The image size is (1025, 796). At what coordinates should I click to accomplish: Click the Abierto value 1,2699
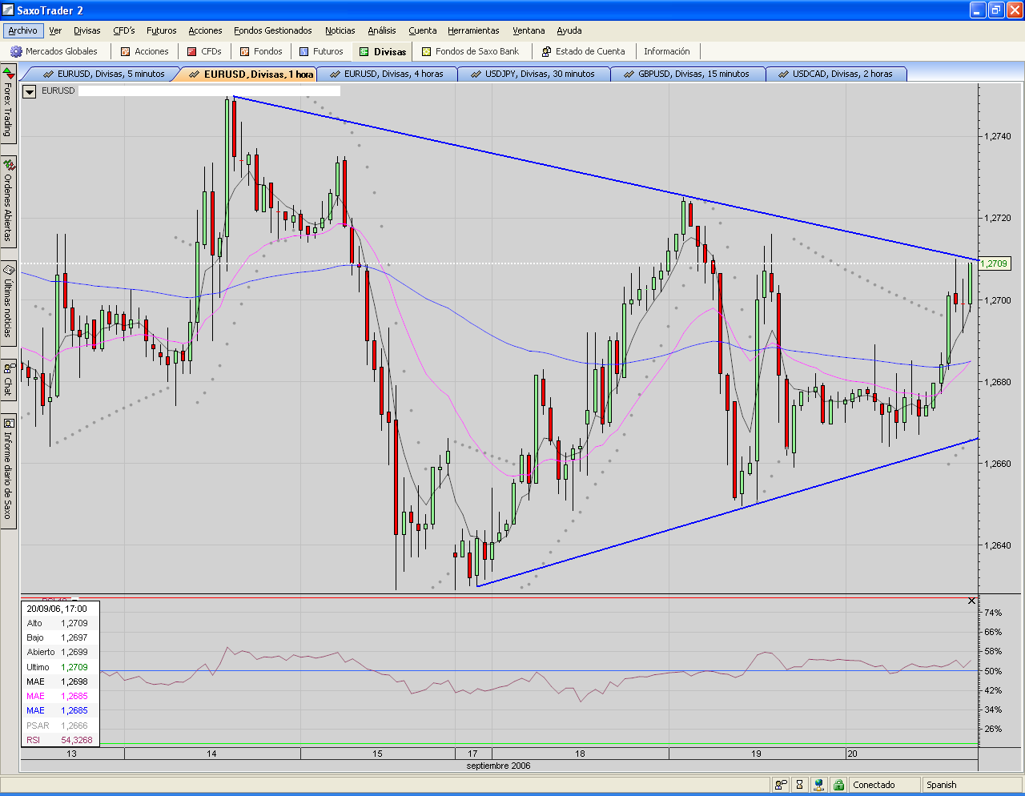[x=74, y=652]
